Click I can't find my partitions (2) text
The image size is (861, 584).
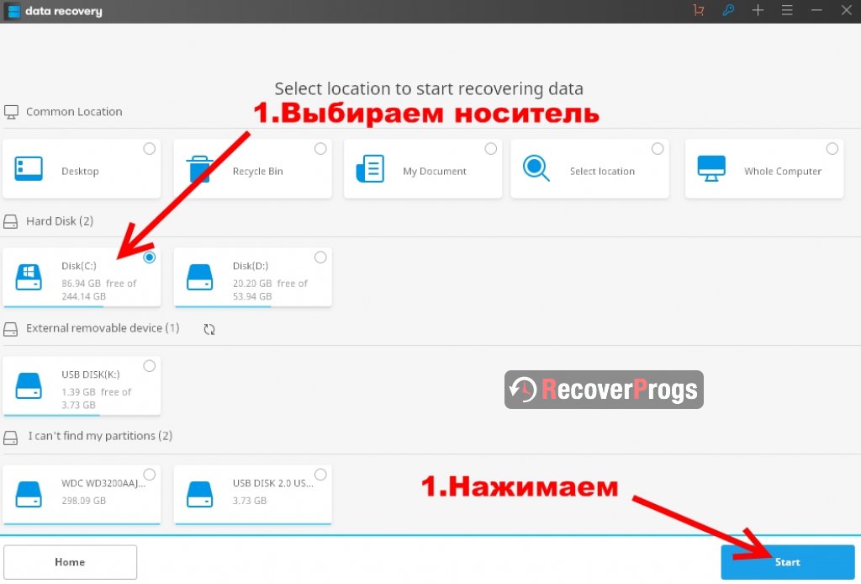(101, 436)
